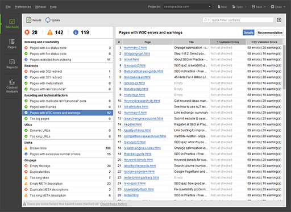This screenshot has width=291, height=212.
Task: Switch to the Recommendation view
Action: pos(270,32)
